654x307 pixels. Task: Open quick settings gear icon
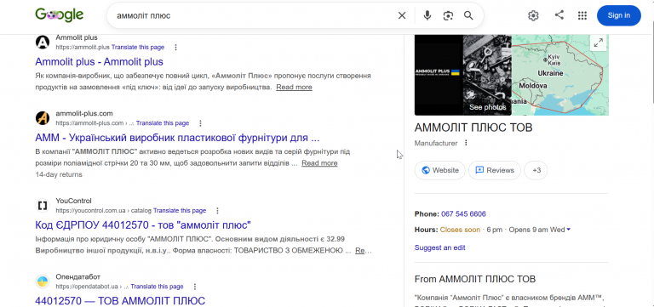[533, 15]
